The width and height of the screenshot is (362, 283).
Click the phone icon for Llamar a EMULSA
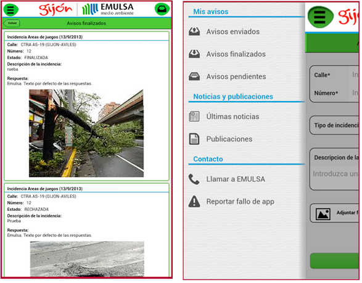pyautogui.click(x=194, y=179)
